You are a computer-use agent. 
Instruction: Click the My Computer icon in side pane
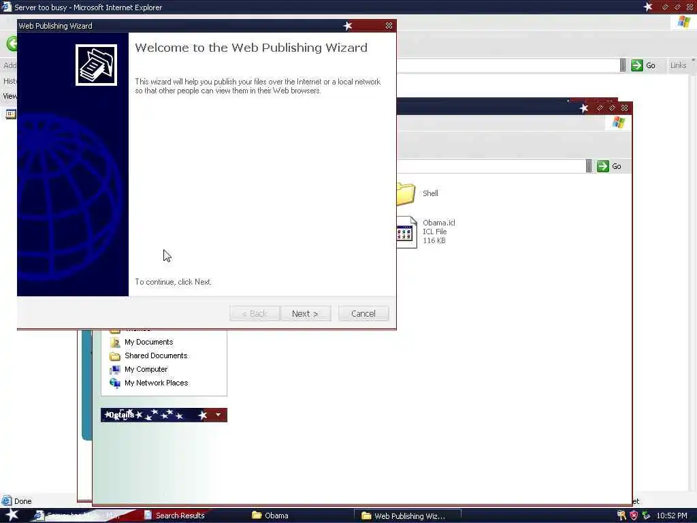click(115, 370)
